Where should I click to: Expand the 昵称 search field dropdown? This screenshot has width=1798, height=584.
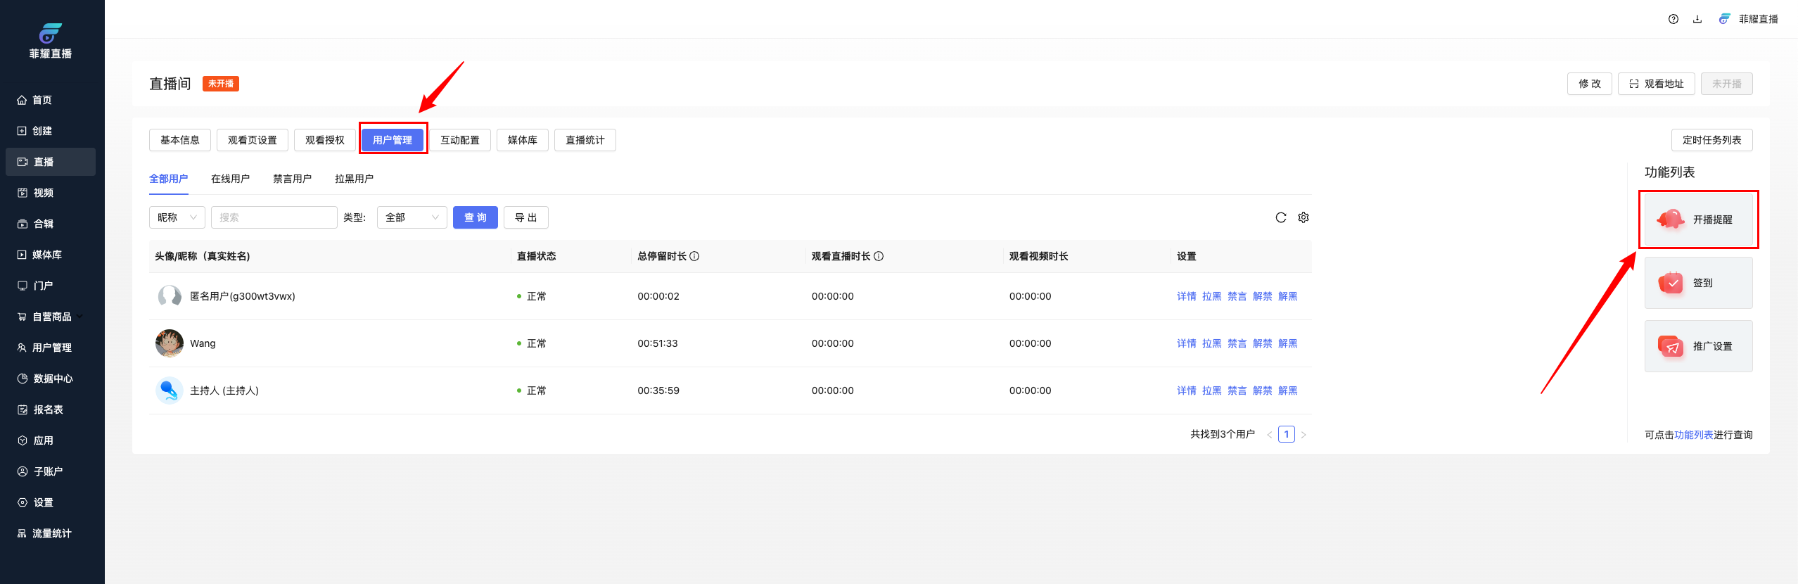[177, 217]
